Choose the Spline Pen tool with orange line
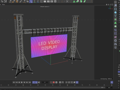The width and height of the screenshot is (120, 90). [x=24, y=1]
